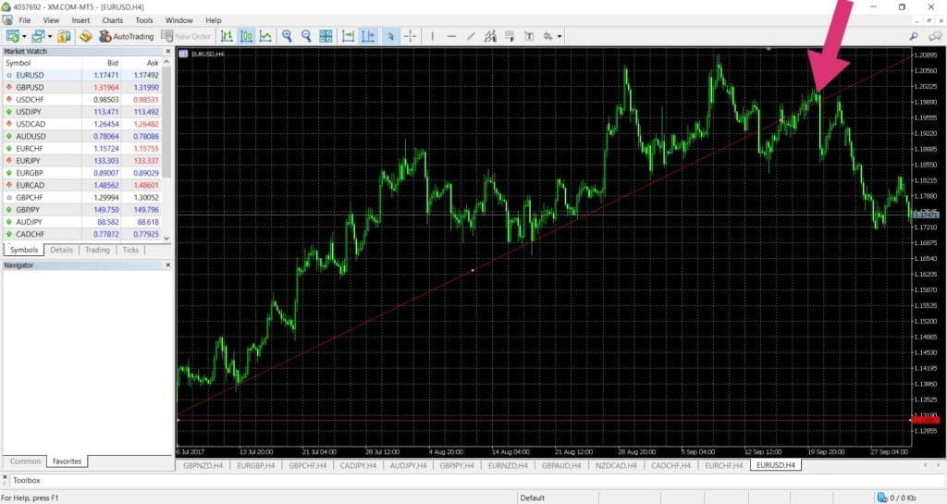Select the equidistant channel tool
The height and width of the screenshot is (504, 947).
click(x=490, y=36)
